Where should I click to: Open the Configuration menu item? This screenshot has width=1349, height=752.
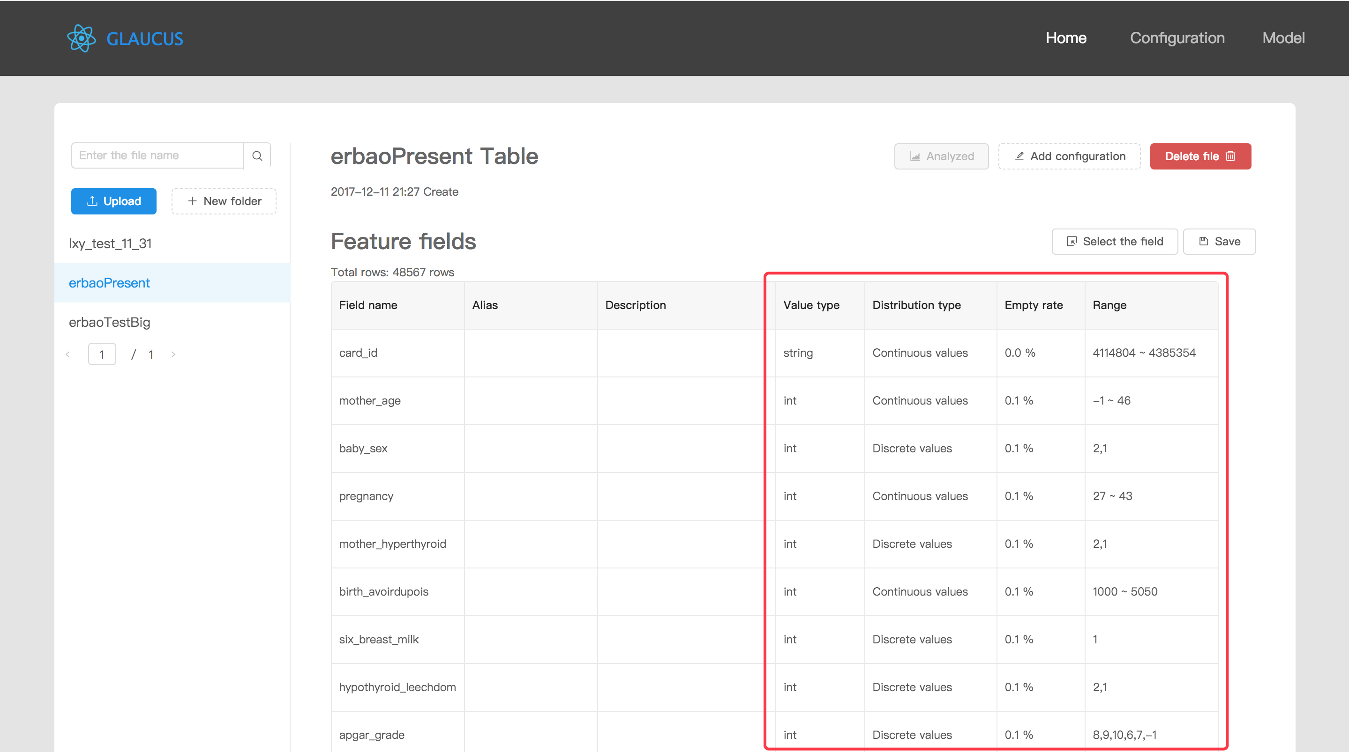[x=1177, y=37]
